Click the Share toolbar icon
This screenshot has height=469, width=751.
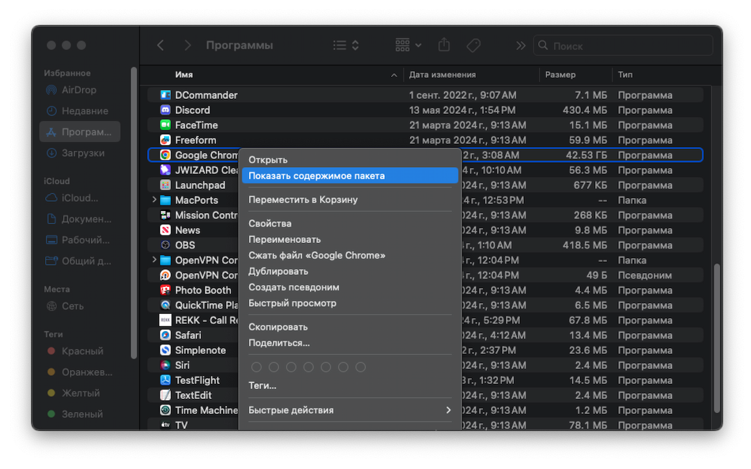[444, 45]
